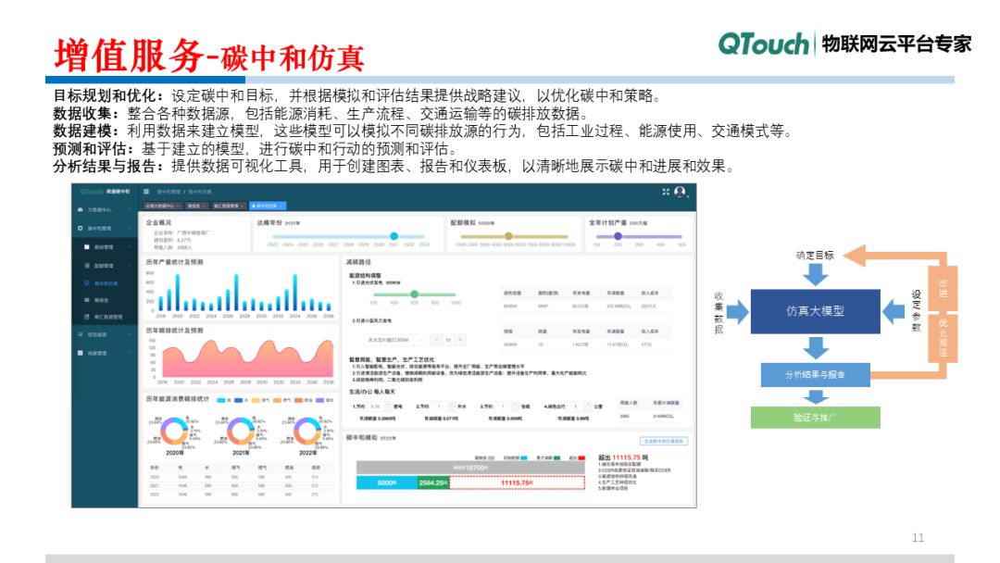Click the 碳中和管理 sidebar icon
This screenshot has width=1000, height=563.
point(80,228)
